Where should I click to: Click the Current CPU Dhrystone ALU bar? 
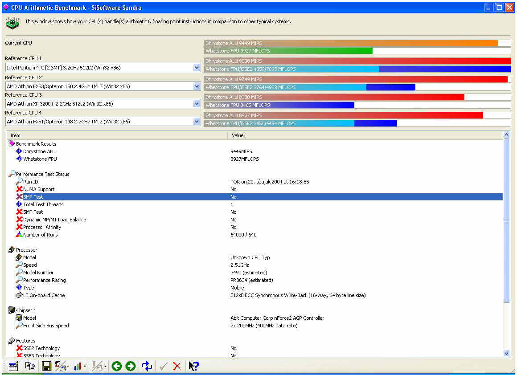pos(357,43)
